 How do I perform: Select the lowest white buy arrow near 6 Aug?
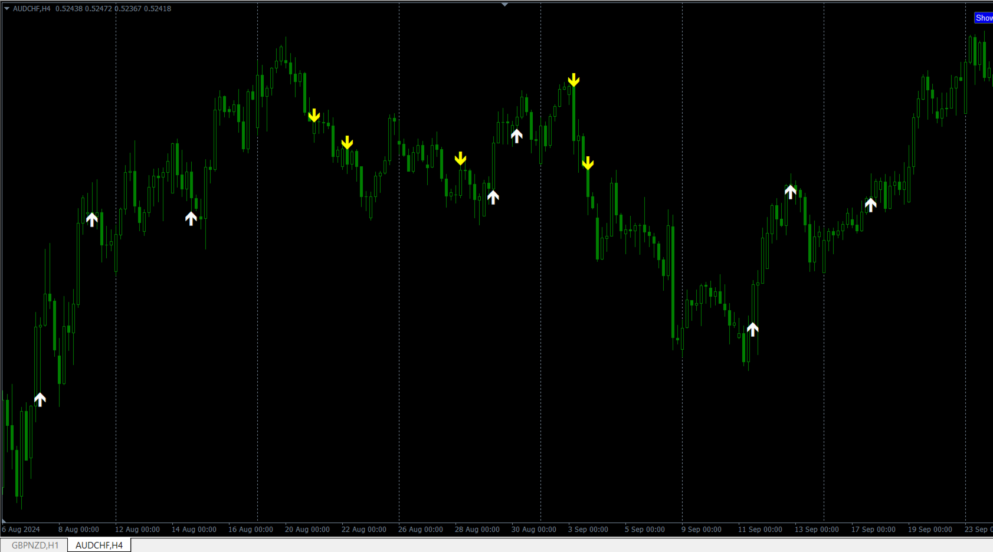tap(40, 399)
